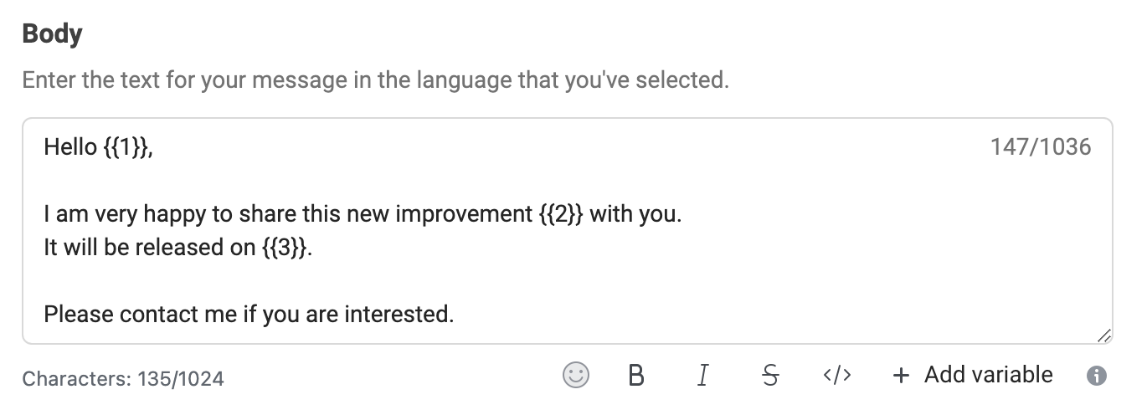Click the {{2}} variable placeholder
The width and height of the screenshot is (1147, 415).
[x=560, y=214]
